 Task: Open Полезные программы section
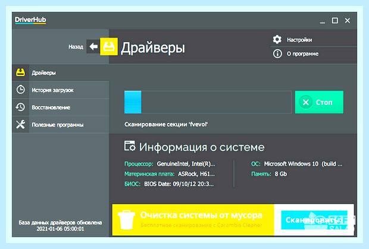pos(61,125)
